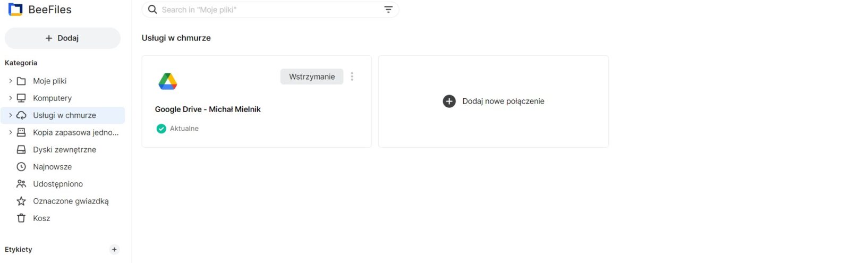
Task: Show Oznaczone gwiazdką starred items
Action: tap(70, 201)
